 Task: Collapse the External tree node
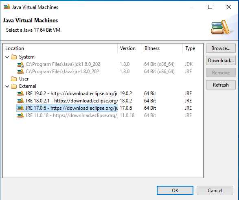[7, 87]
